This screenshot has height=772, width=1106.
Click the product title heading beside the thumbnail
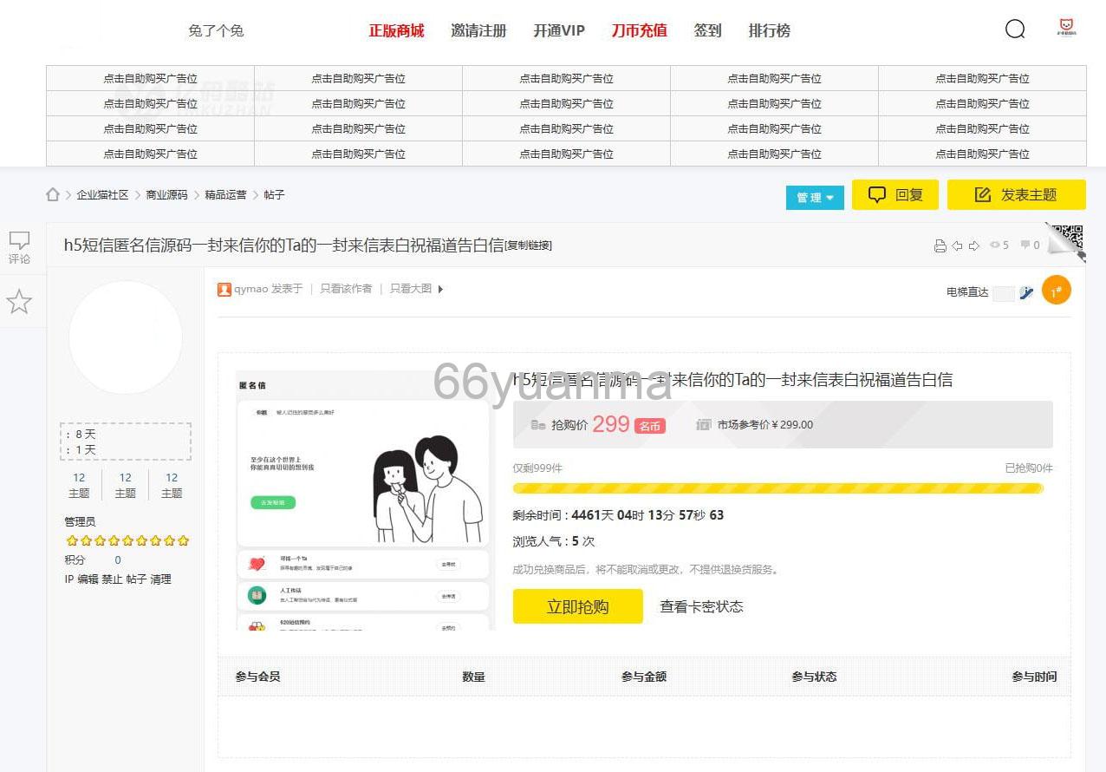(732, 379)
